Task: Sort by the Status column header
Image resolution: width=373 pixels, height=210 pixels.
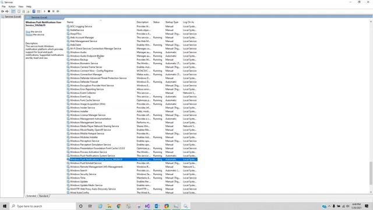Action: [157, 22]
